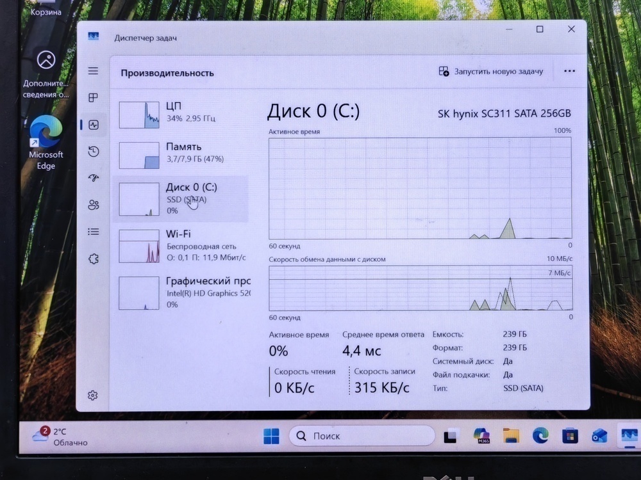Open the Users view

[x=93, y=205]
